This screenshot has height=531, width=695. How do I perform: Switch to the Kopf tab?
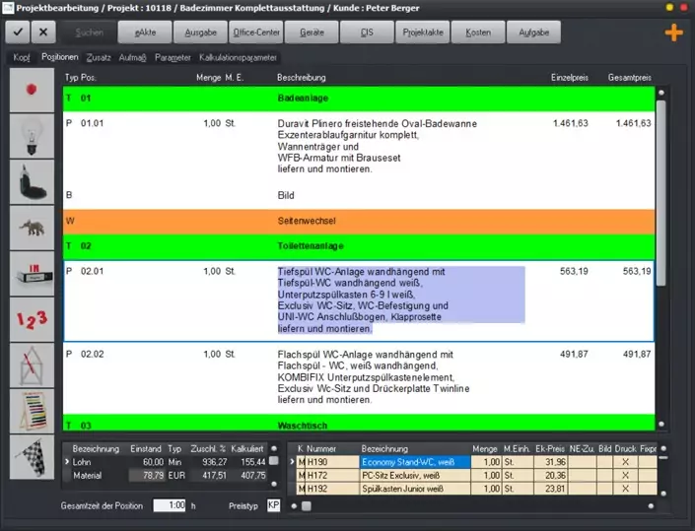[x=22, y=57]
